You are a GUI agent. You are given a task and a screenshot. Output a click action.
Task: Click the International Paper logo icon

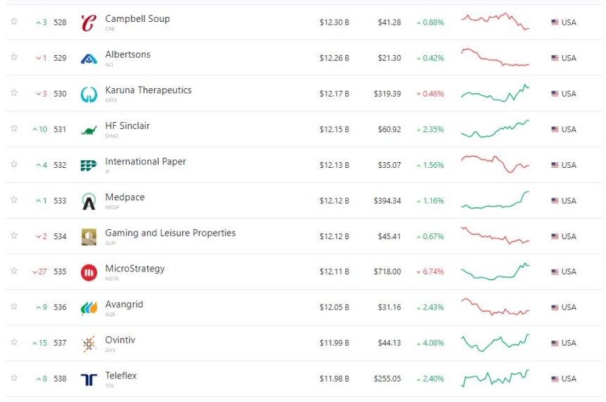click(89, 165)
